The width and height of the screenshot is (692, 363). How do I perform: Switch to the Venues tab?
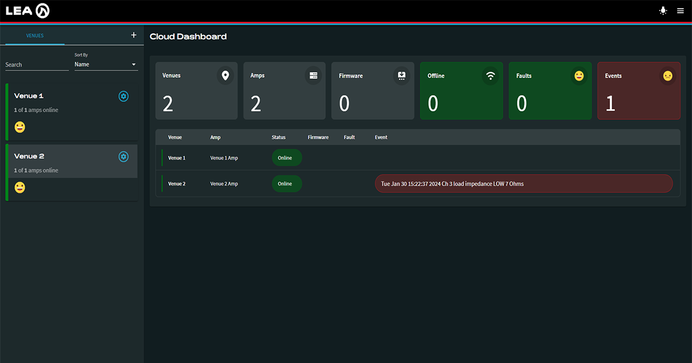(x=35, y=36)
